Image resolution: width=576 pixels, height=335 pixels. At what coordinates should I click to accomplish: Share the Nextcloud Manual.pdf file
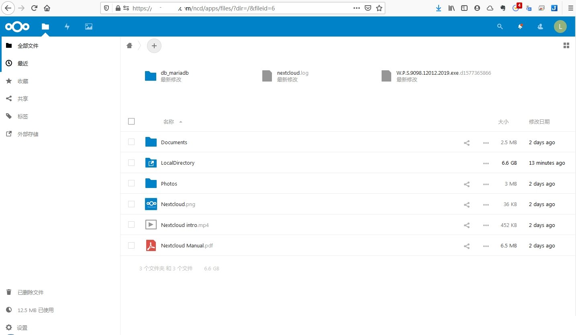467,246
